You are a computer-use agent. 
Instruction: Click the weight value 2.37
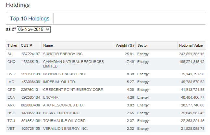(130, 121)
